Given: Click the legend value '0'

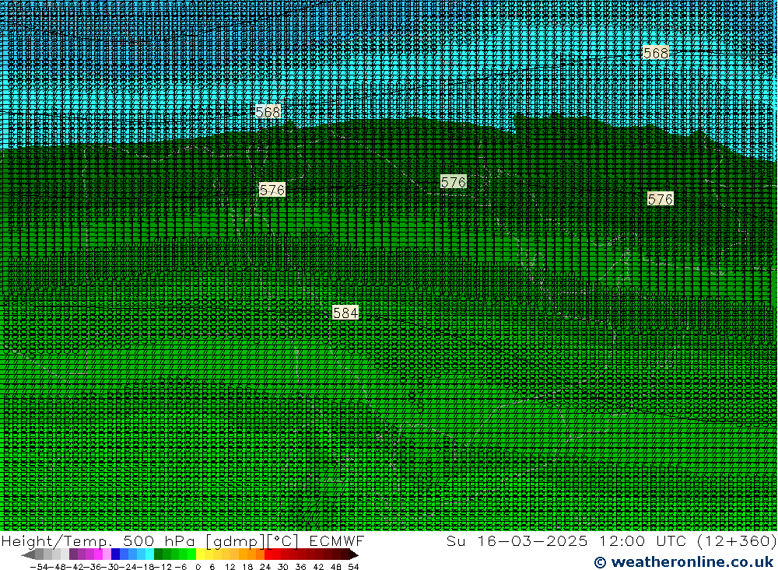Looking at the screenshot, I should 198,567.
